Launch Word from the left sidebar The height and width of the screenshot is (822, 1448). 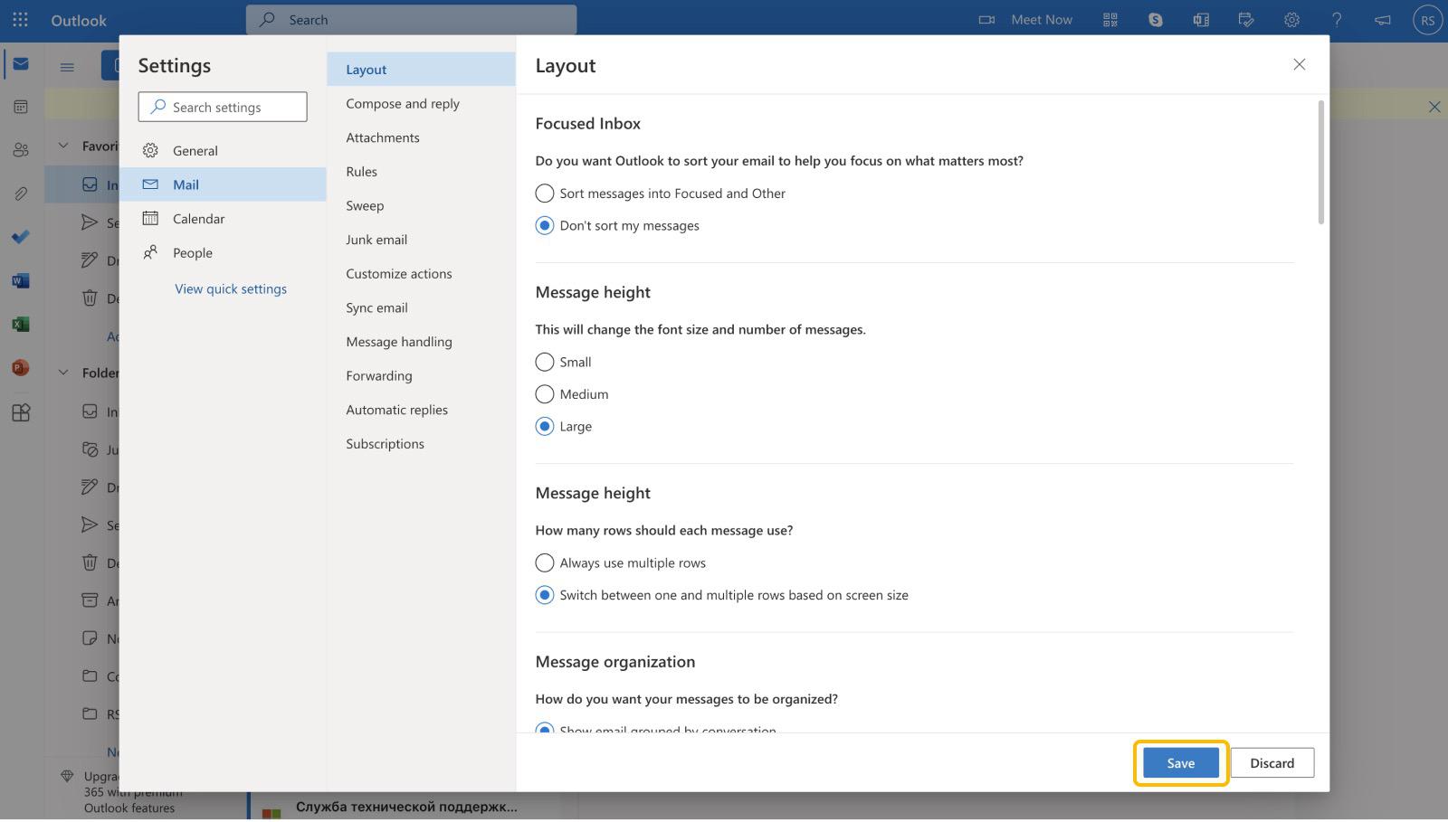(20, 279)
